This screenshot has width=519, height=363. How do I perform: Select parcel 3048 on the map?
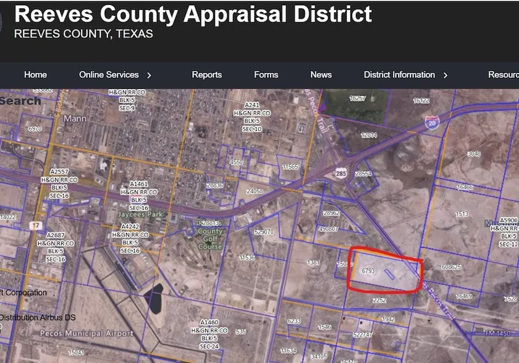point(474,153)
